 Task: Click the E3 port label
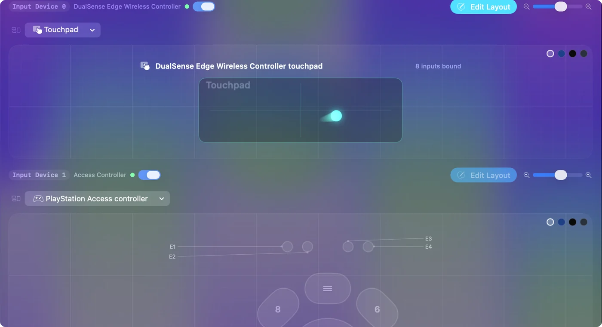click(428, 238)
